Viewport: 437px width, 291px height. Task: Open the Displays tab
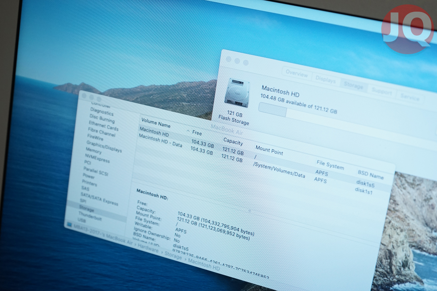(325, 80)
